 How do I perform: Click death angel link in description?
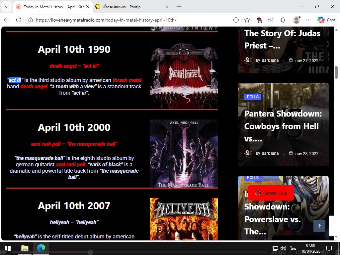[x=34, y=86]
